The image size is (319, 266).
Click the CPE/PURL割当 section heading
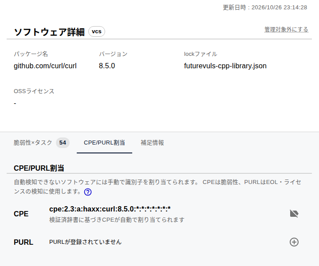pyautogui.click(x=39, y=168)
